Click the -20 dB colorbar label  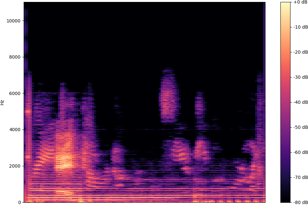(x=301, y=52)
